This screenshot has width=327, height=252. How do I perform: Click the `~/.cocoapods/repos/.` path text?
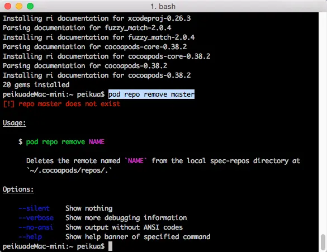click(69, 170)
